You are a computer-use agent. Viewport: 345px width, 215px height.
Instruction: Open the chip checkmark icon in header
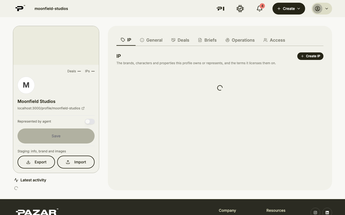pos(240,9)
